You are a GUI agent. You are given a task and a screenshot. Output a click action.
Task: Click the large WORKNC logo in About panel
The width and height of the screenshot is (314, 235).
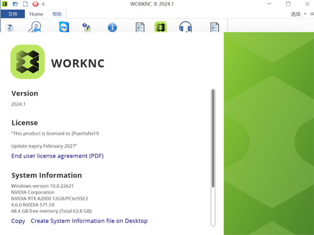[28, 62]
